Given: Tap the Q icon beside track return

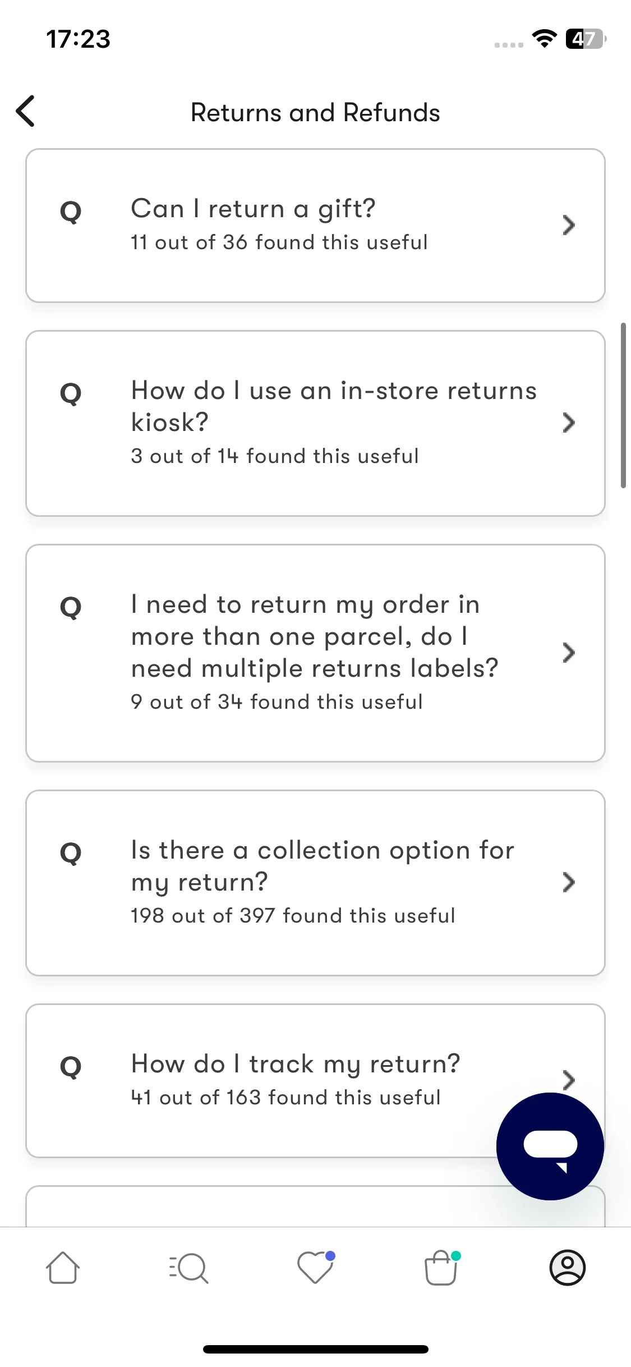Looking at the screenshot, I should 71,1067.
